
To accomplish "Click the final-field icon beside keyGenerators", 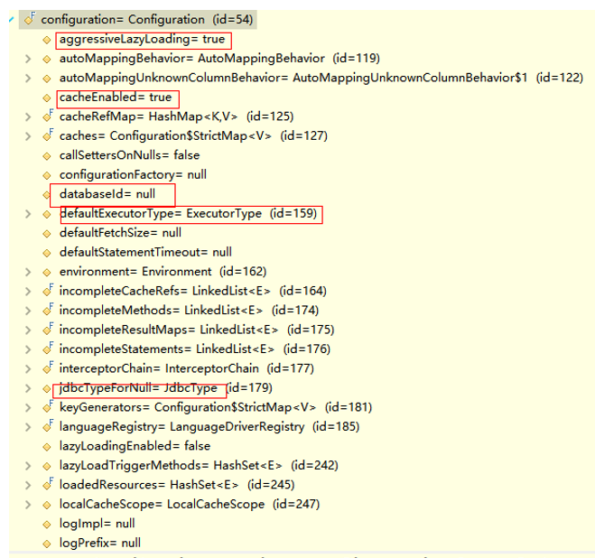I will click(48, 406).
